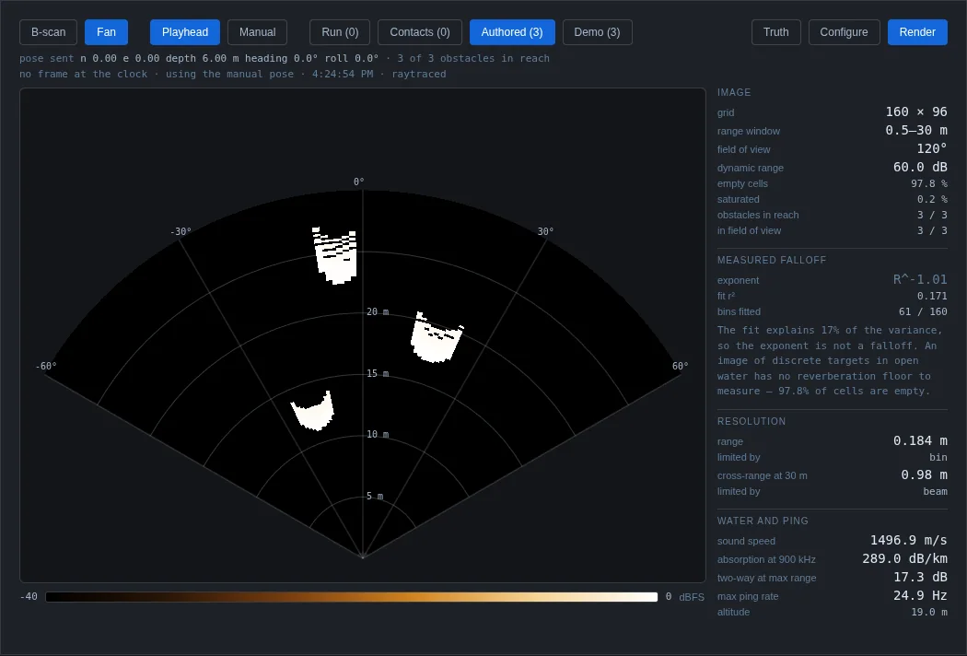Click the -60° bearing label
Image resolution: width=967 pixels, height=656 pixels.
coord(46,367)
